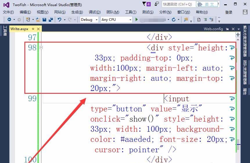The height and width of the screenshot is (163, 250).
Task: Collapse the line 98 div block
Action: coord(41,47)
